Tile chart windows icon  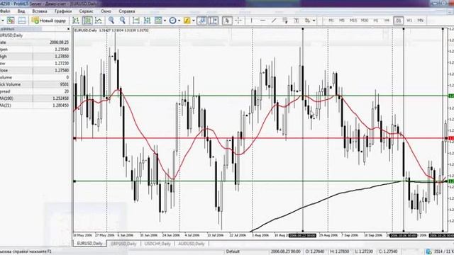(135, 21)
